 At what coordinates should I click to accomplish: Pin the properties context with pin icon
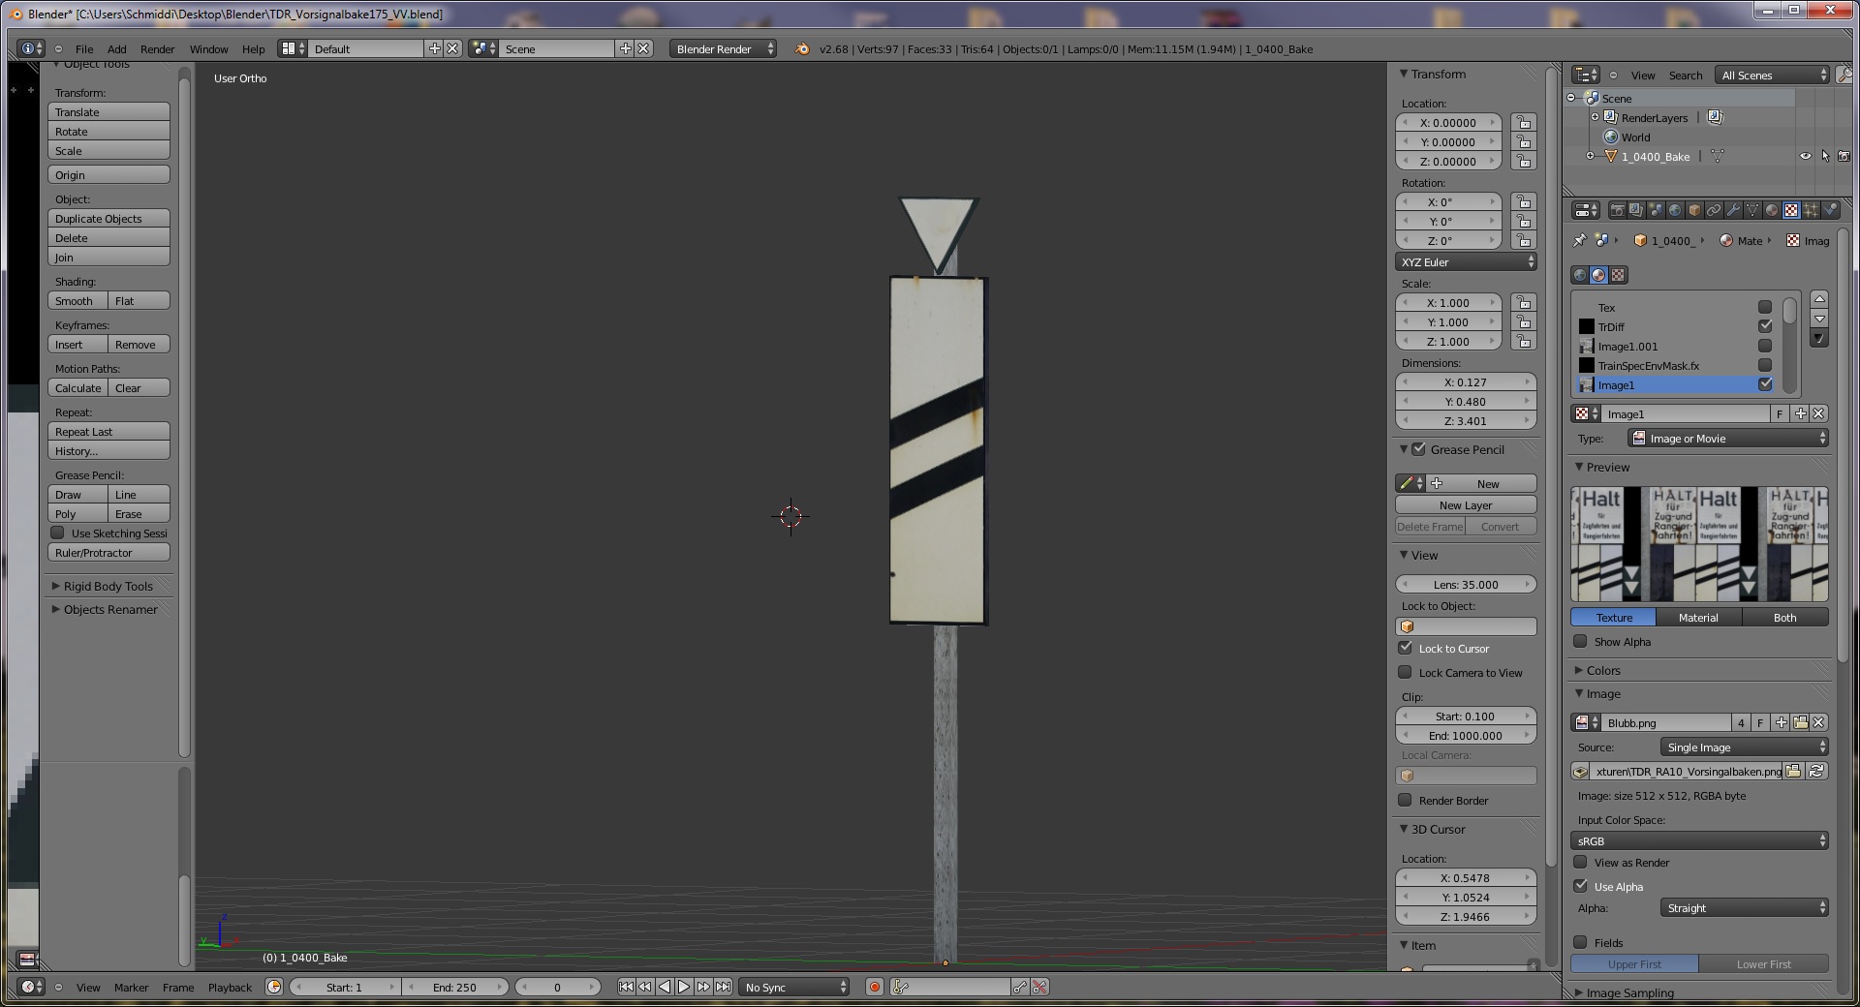pos(1580,241)
